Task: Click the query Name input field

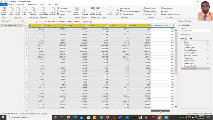Action: pos(195,31)
